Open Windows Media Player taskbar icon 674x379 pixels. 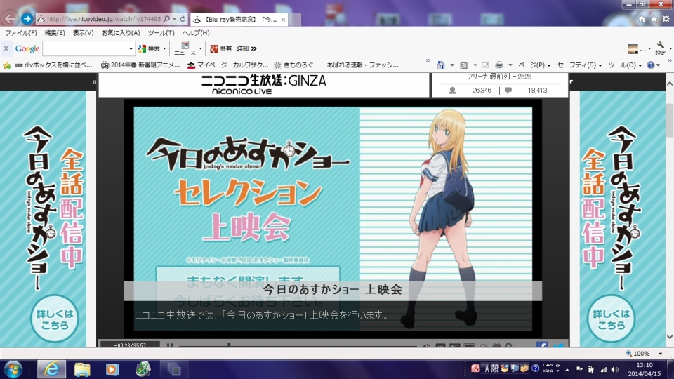click(112, 369)
